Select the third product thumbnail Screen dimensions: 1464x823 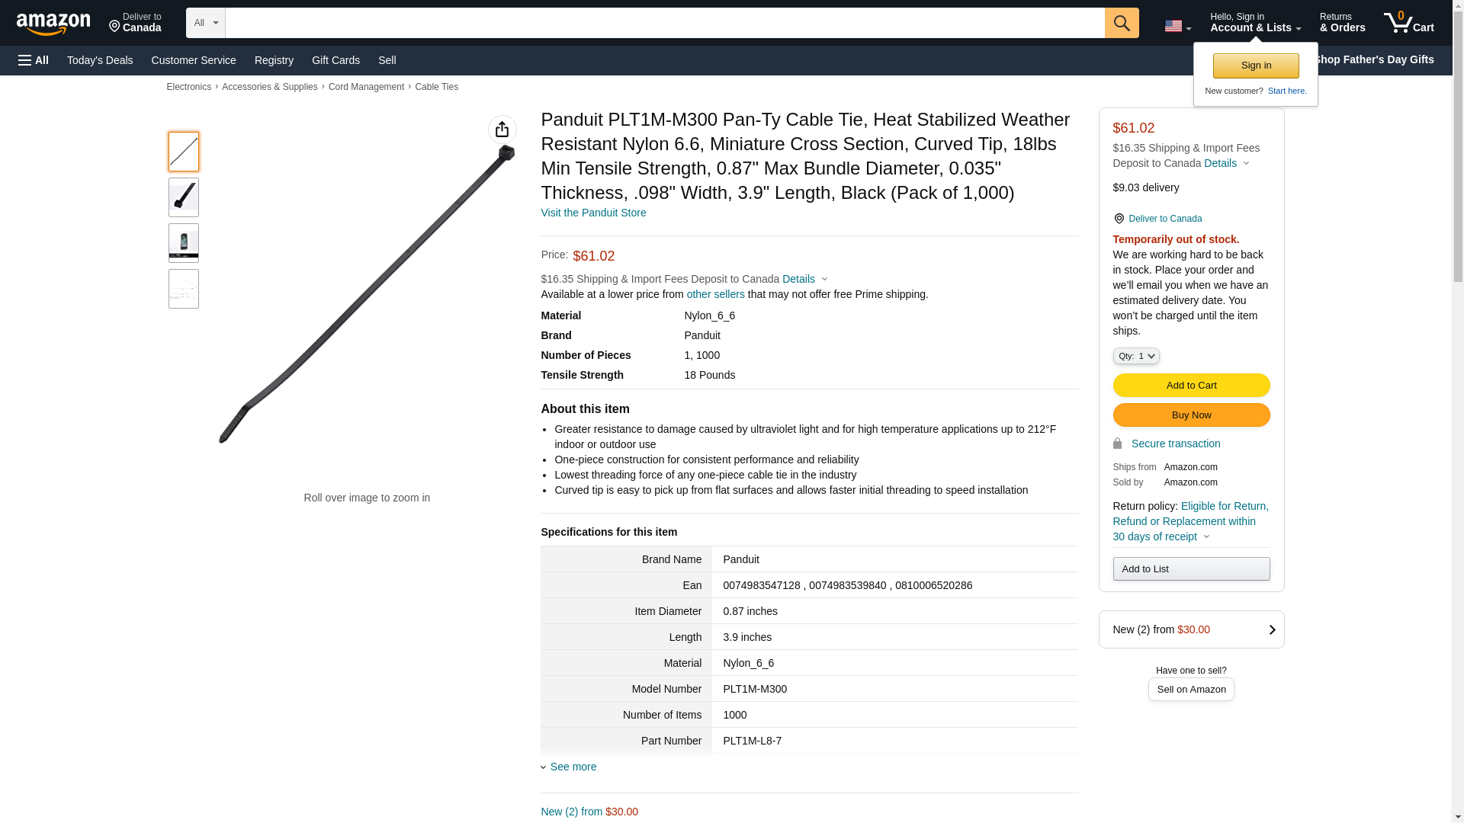coord(183,243)
